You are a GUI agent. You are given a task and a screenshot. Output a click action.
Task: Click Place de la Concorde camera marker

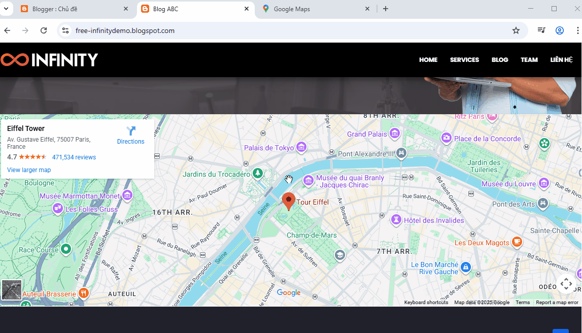[x=446, y=138]
